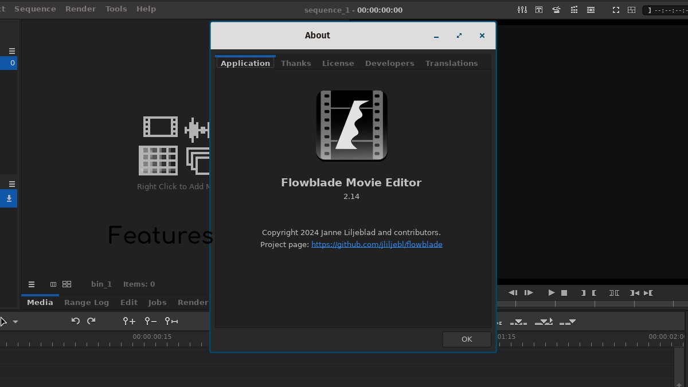The image size is (688, 387).
Task: Open the layout selection icon in top toolbar
Action: point(631,10)
